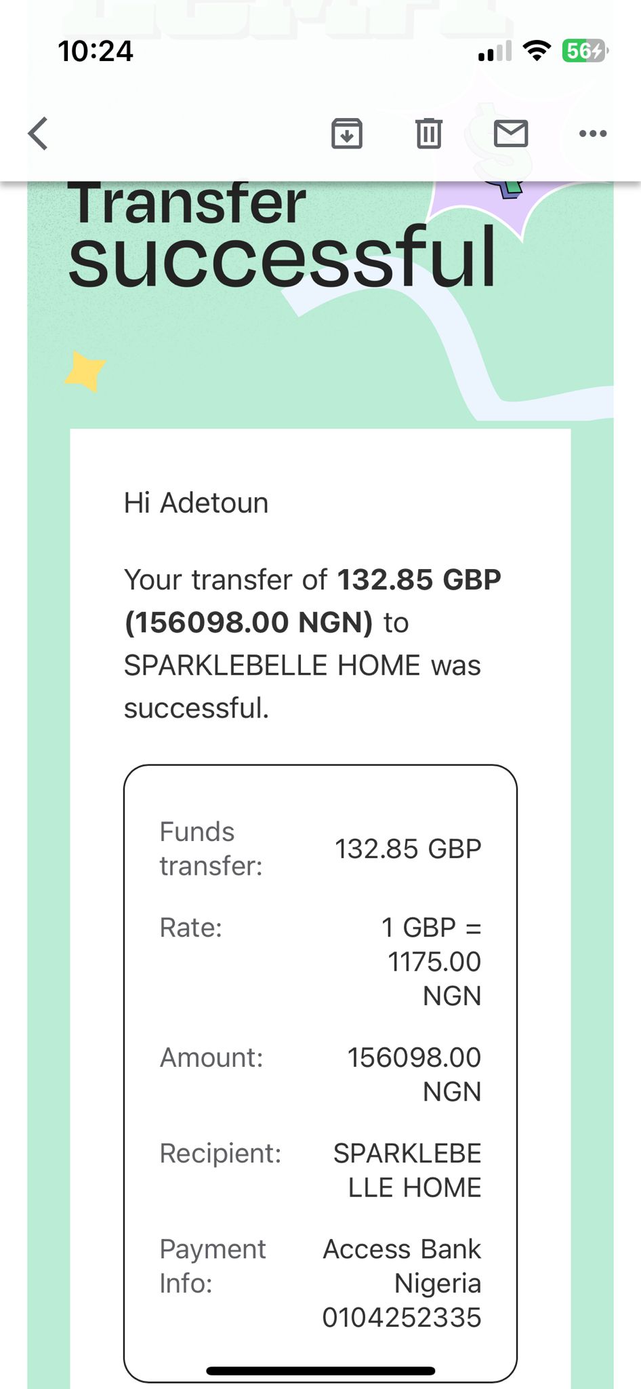Tap the 10:24 clock in status bar
Image resolution: width=641 pixels, height=1389 pixels.
[96, 52]
